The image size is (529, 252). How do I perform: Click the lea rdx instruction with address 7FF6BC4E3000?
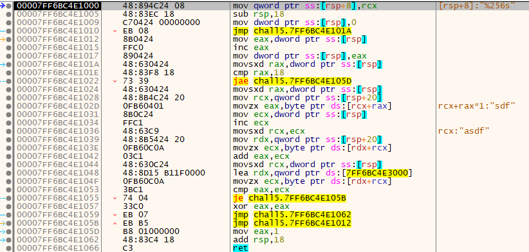click(322, 173)
